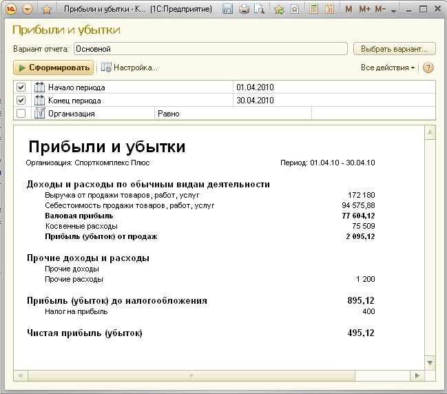447x394 pixels.
Task: Add to favorites using the star-arrow icon
Action: click(279, 10)
